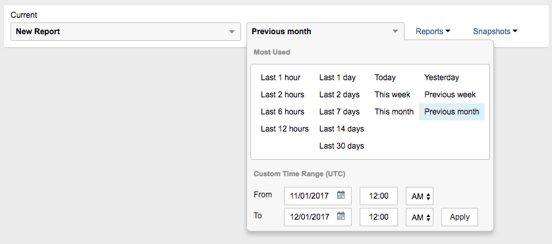Choose Last 7 days range
Screen dimensions: 552x244
(339, 112)
